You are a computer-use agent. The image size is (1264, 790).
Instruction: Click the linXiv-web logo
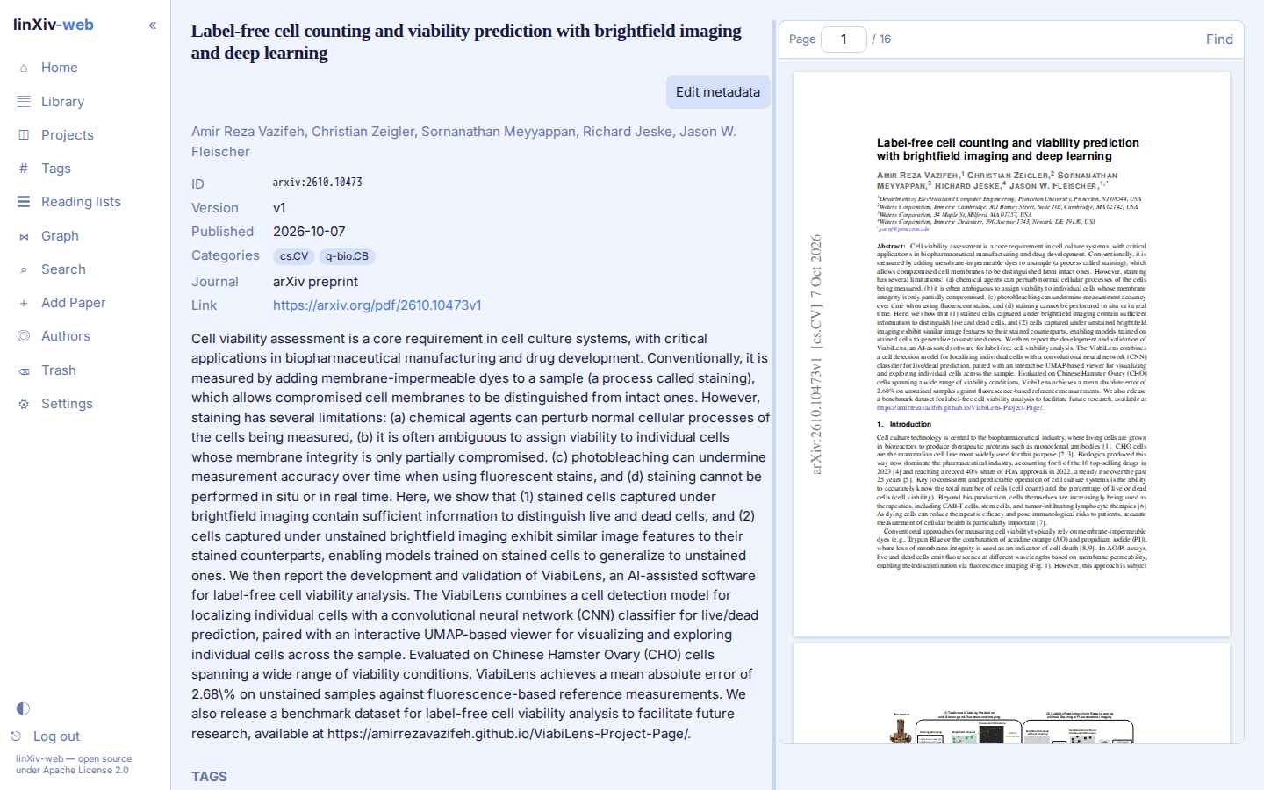pos(54,25)
